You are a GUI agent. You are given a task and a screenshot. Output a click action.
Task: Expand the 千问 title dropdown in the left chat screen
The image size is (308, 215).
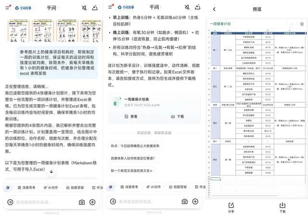click(x=52, y=8)
